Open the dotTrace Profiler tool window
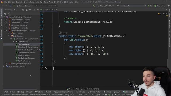171x96 pixels. [94, 92]
